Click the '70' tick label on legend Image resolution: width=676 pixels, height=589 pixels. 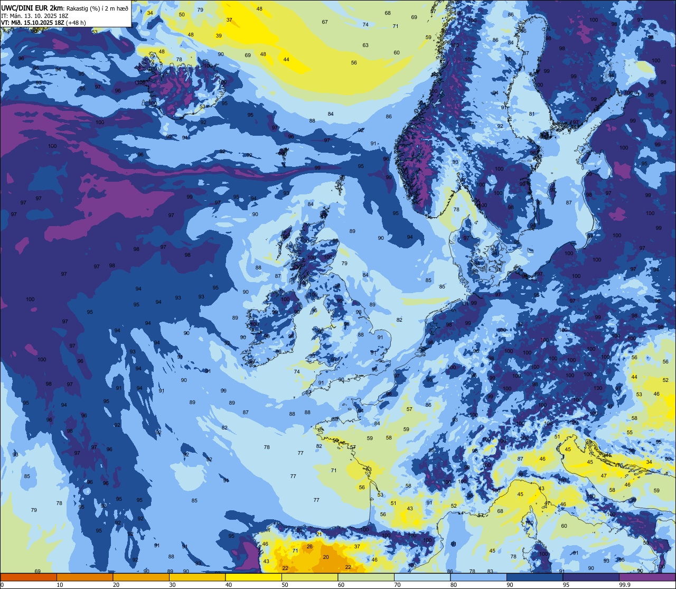pyautogui.click(x=397, y=585)
